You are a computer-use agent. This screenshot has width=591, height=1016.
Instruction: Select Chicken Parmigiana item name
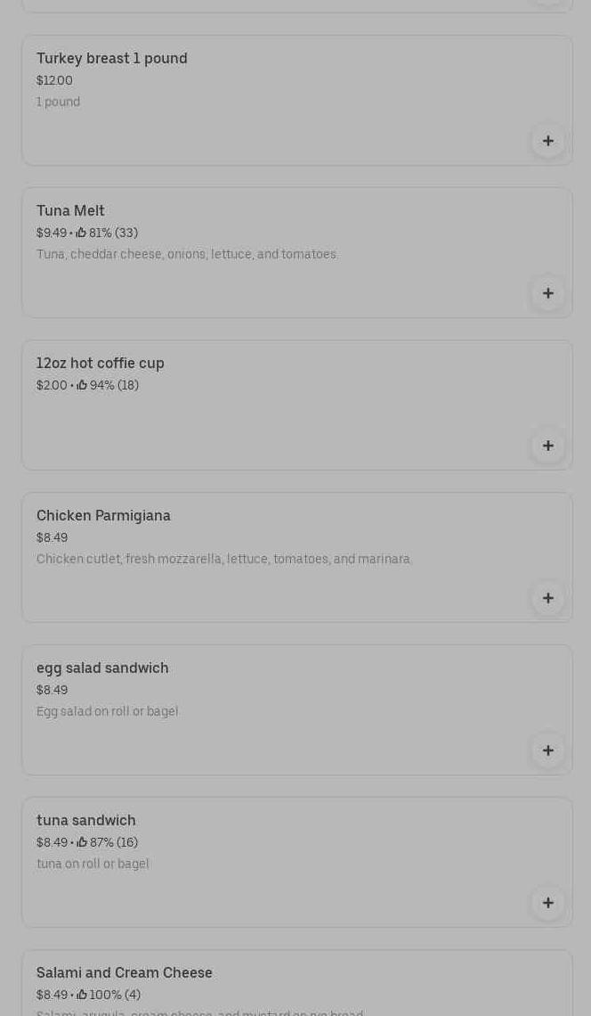[x=103, y=516]
